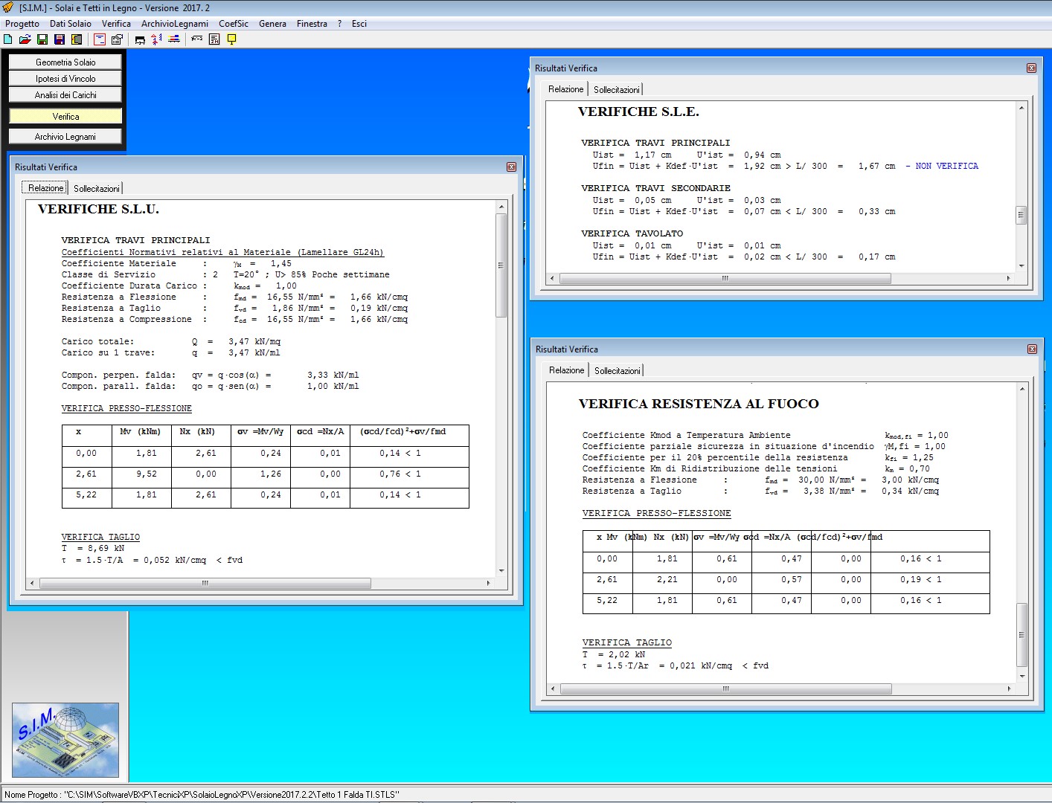Click right scroll arrow in S.L.U. window

click(x=488, y=584)
